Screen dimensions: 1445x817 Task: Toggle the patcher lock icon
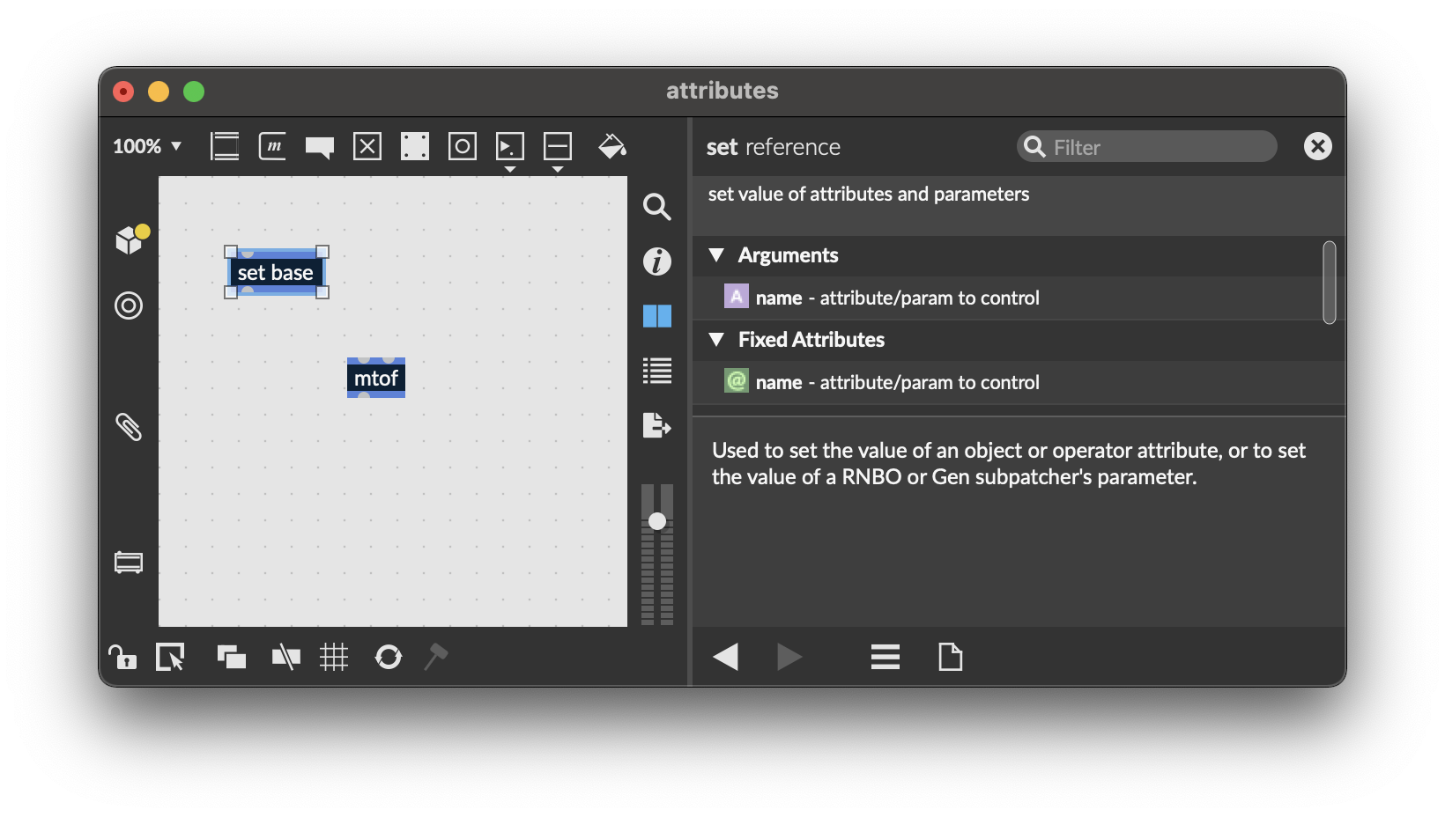(122, 657)
